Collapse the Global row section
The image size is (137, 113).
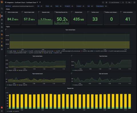point(7,9)
